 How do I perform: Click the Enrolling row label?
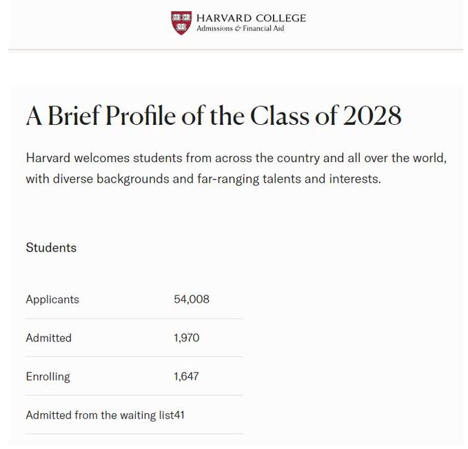(48, 377)
